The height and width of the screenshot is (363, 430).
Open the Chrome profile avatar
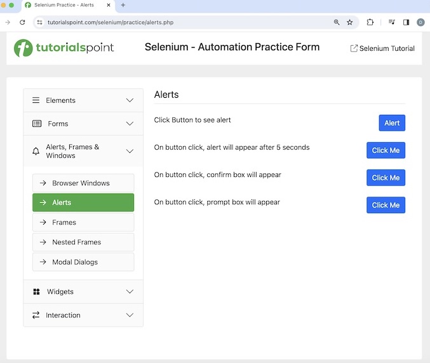420,22
